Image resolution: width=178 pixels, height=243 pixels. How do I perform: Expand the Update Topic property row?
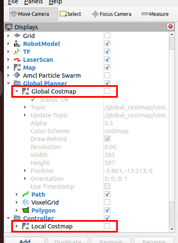(25, 115)
